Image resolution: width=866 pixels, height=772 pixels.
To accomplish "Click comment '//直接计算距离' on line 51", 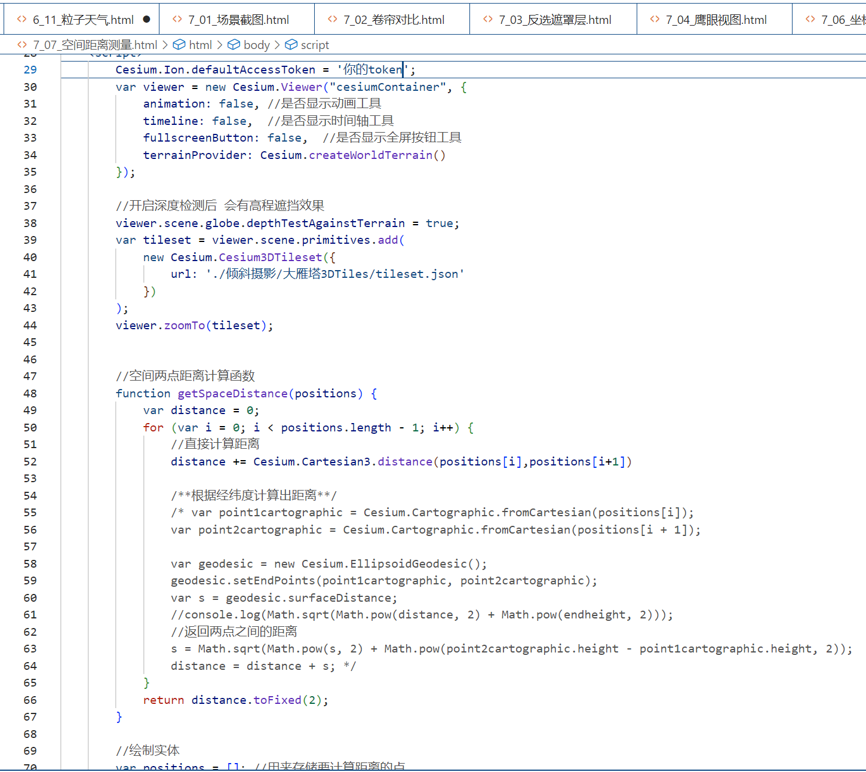I will pos(215,444).
